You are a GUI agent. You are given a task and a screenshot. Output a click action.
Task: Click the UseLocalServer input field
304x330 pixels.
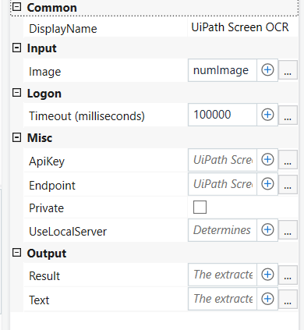click(x=222, y=230)
